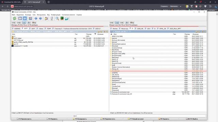Click the magnifying glass search toolbar icon
218x122 pixels.
point(57,18)
